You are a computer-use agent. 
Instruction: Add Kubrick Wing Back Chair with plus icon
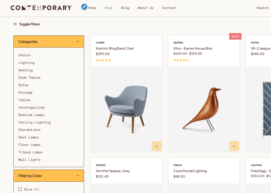pos(157,146)
